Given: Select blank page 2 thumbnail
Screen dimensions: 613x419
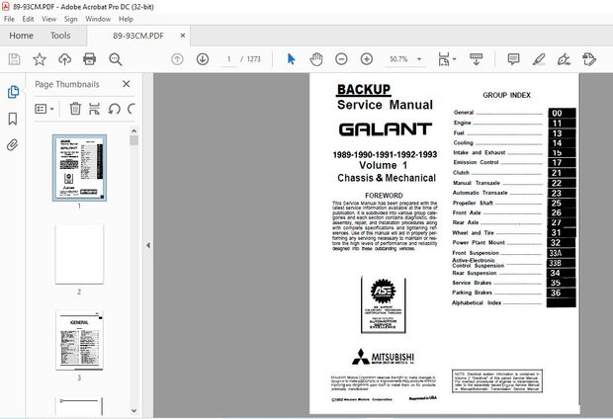Looking at the screenshot, I should click(x=79, y=254).
